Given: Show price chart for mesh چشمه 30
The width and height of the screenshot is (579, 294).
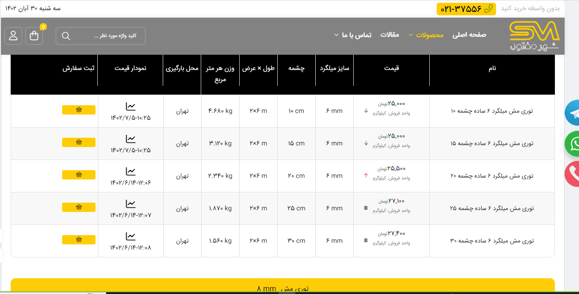Looking at the screenshot, I should coord(131,236).
